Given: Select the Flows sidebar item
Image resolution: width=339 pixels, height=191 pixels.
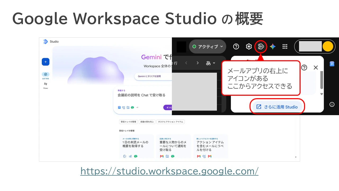Looking at the screenshot, I should (46, 85).
